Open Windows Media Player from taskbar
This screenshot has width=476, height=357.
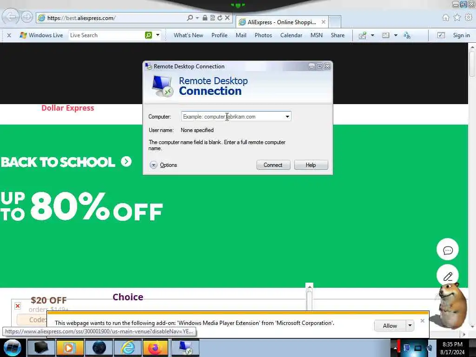70,348
